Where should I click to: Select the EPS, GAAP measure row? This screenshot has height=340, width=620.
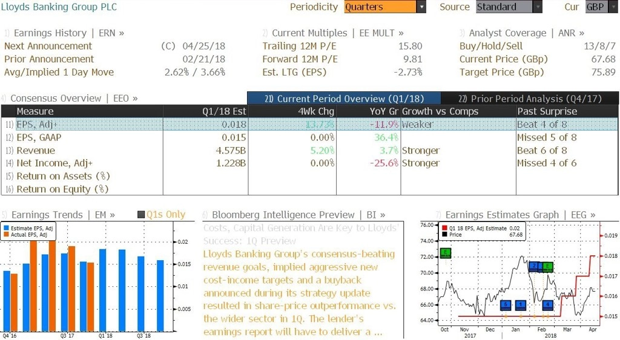[309, 137]
